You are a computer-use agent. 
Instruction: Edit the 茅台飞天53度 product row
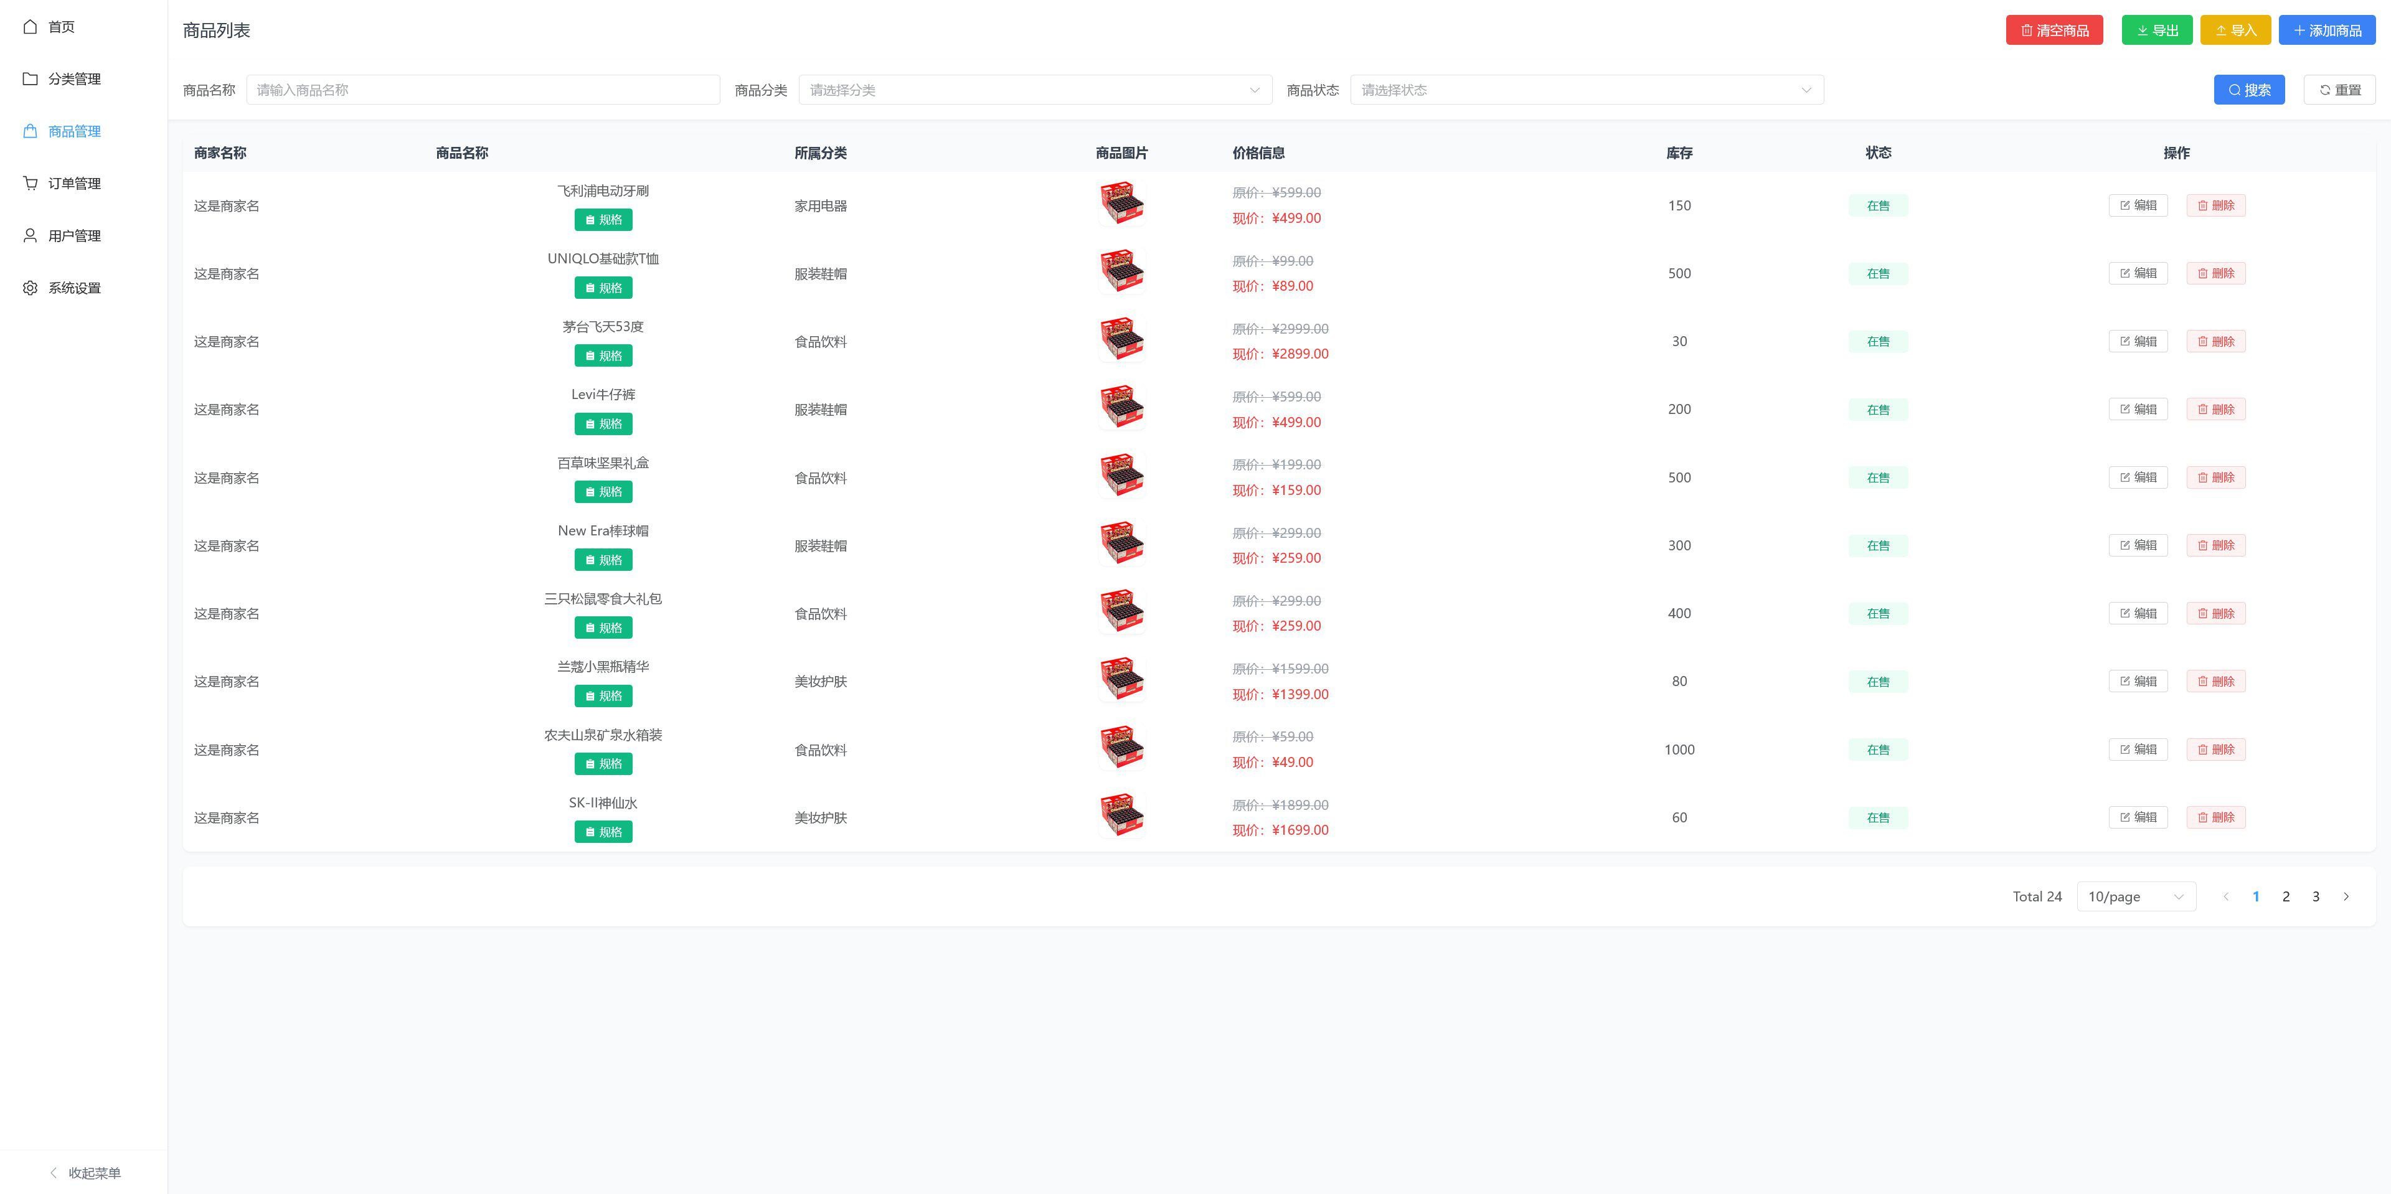coord(2137,341)
